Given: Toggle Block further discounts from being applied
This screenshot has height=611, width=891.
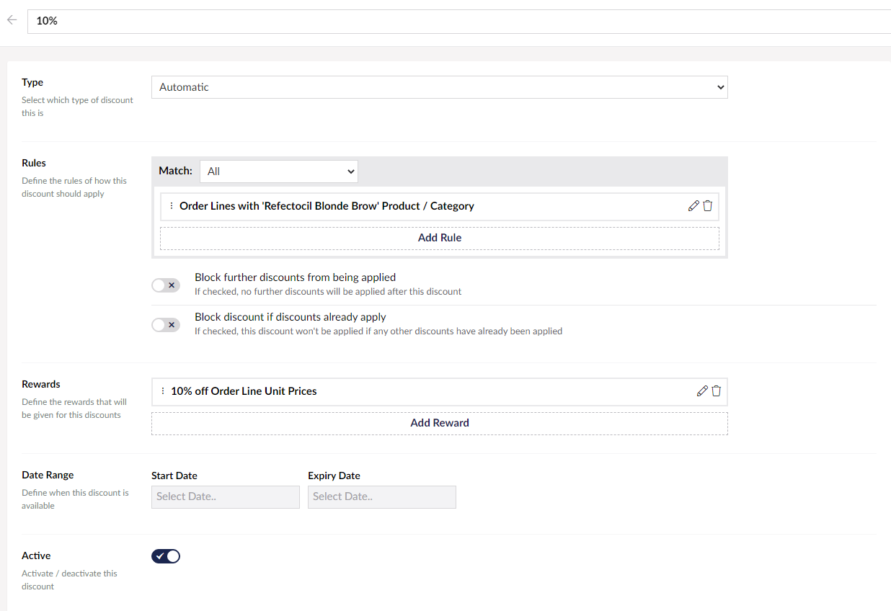Looking at the screenshot, I should click(x=166, y=285).
